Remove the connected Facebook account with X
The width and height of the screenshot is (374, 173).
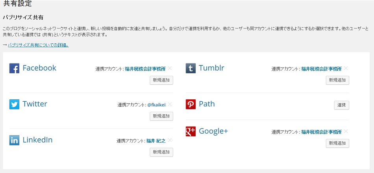point(170,68)
